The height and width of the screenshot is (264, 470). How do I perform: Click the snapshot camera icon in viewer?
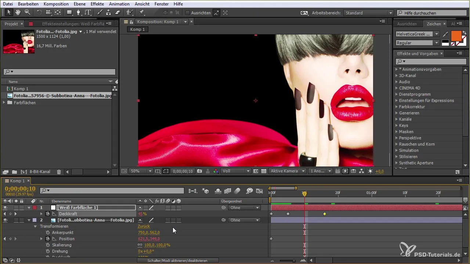(x=199, y=171)
